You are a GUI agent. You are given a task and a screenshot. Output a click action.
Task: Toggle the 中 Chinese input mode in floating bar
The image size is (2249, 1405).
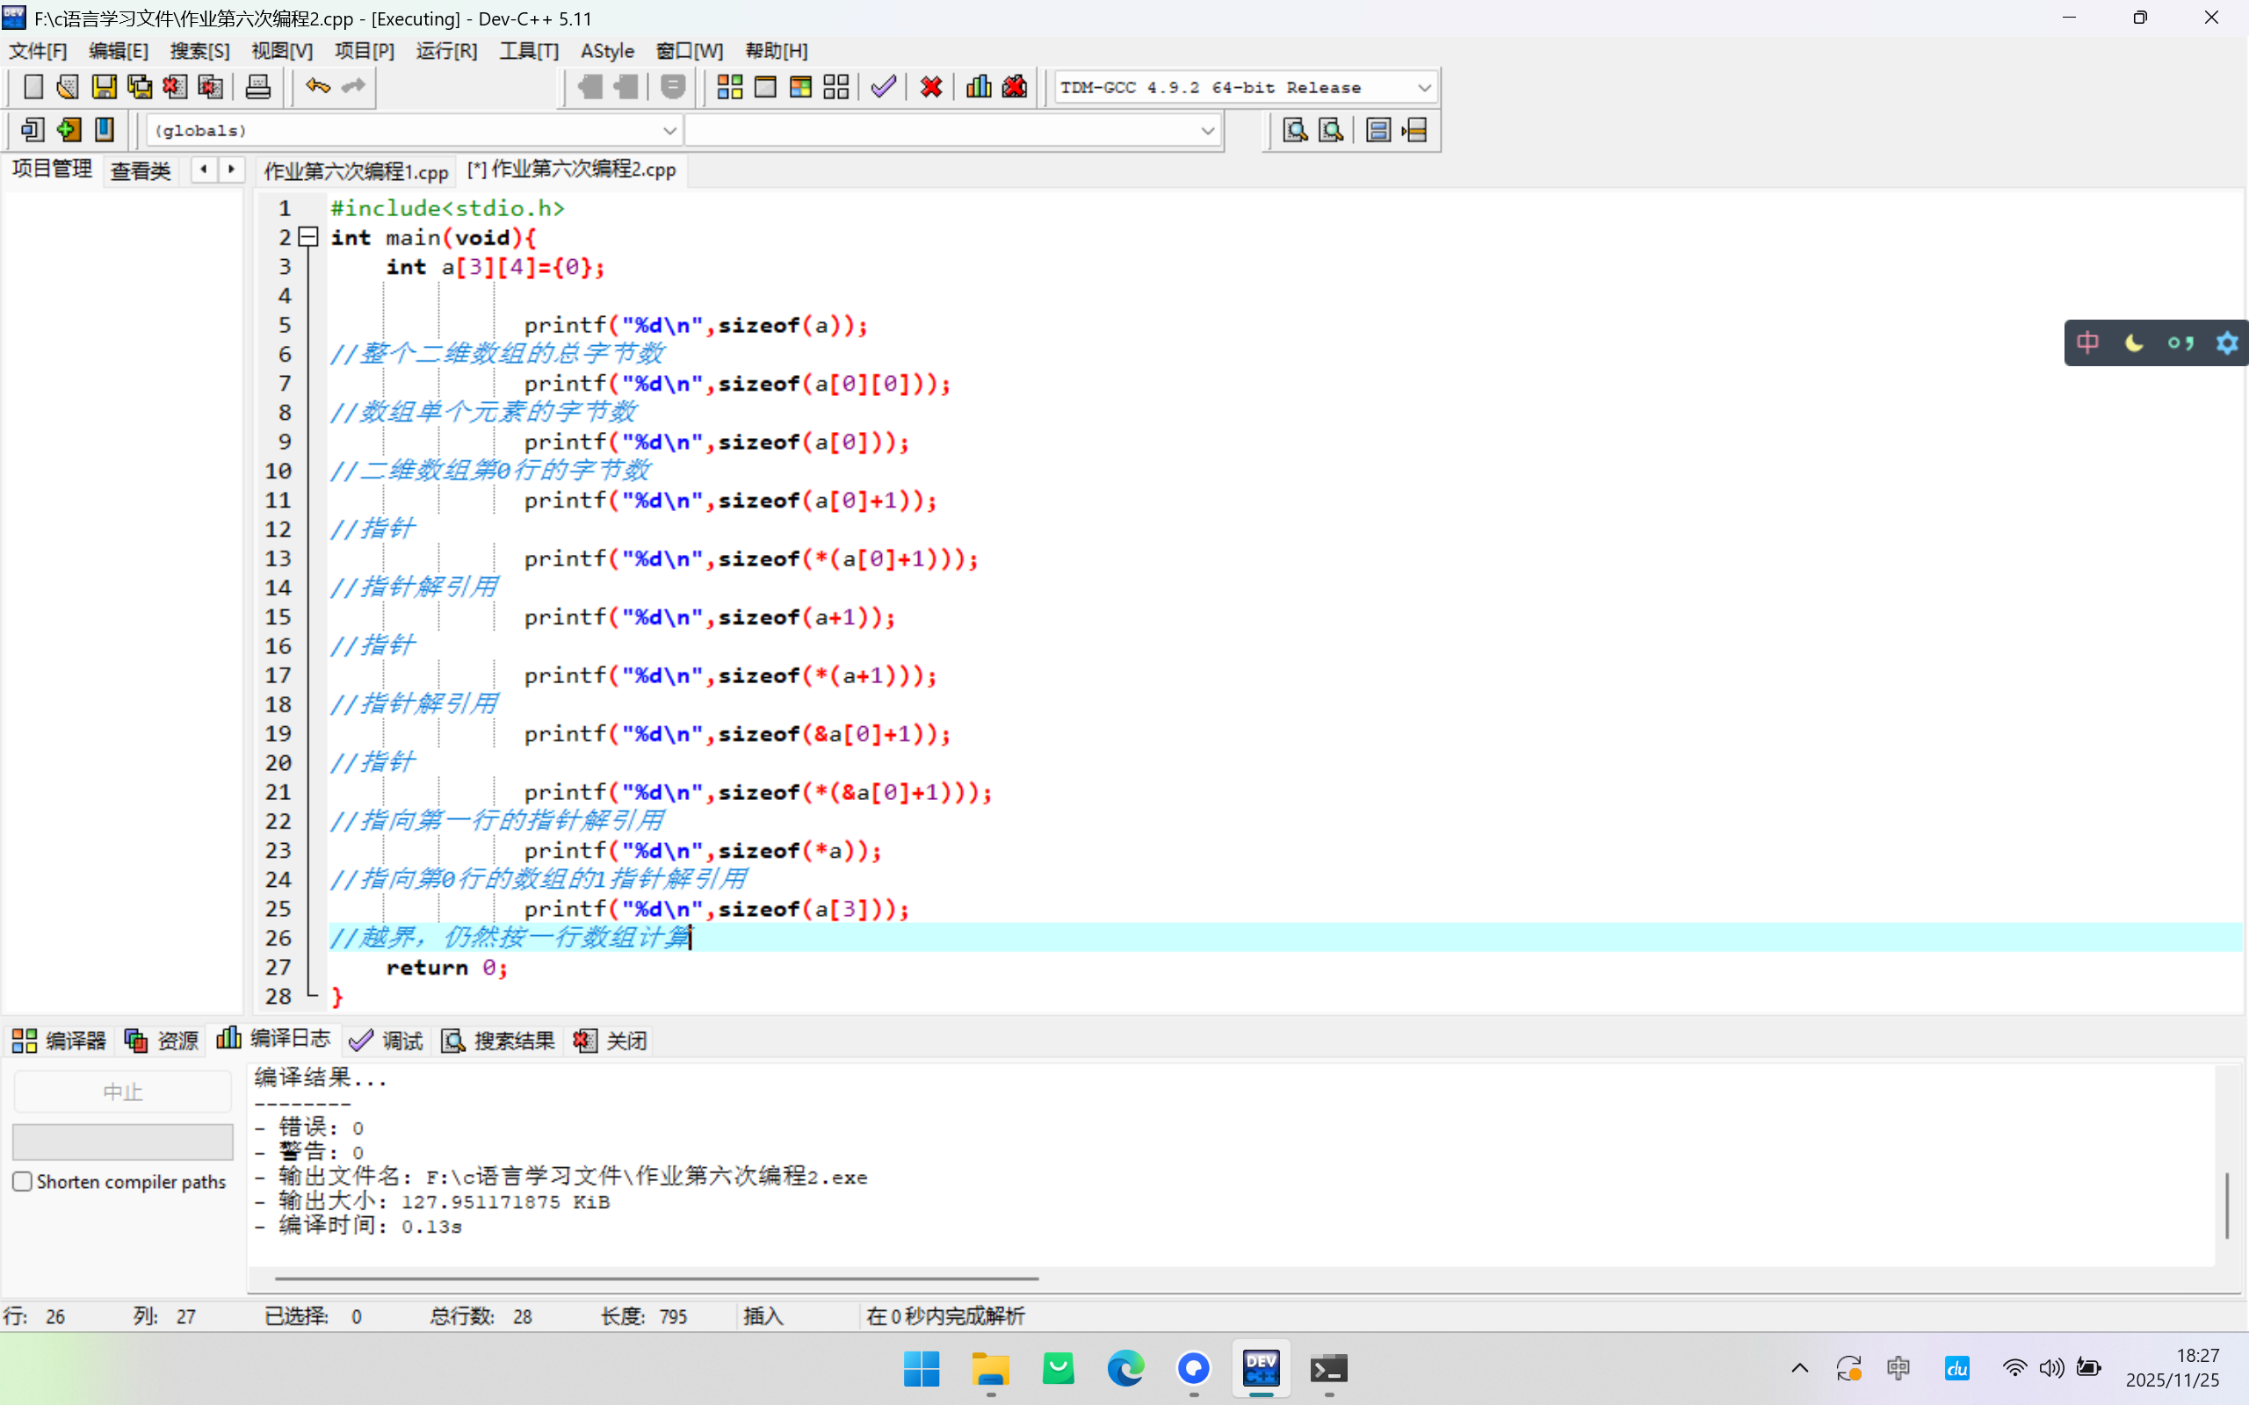click(x=2087, y=342)
